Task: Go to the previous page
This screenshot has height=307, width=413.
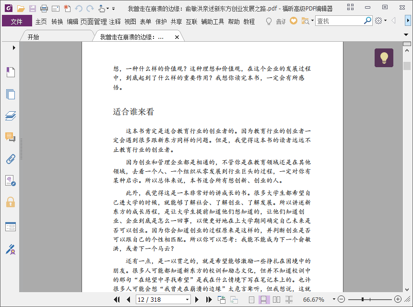Action: (129, 299)
